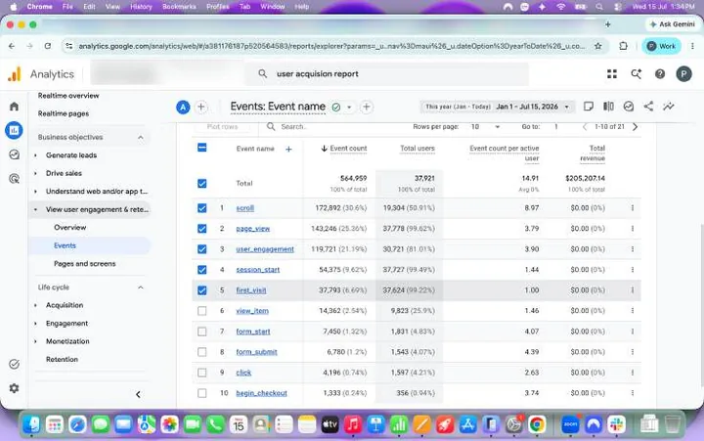
Task: Open Pages and screens report
Action: 84,264
